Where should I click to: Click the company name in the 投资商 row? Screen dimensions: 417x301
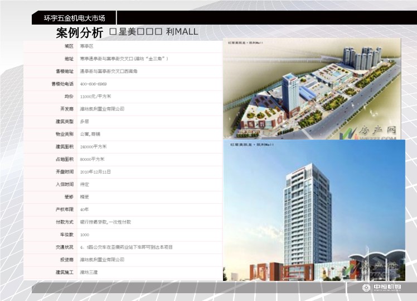(102, 260)
